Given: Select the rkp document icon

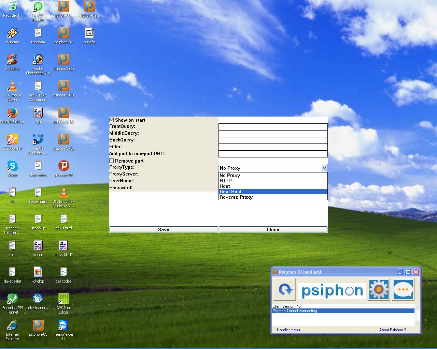Looking at the screenshot, I should pyautogui.click(x=38, y=116).
